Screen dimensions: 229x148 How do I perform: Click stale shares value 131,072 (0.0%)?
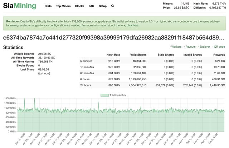[x=165, y=85]
